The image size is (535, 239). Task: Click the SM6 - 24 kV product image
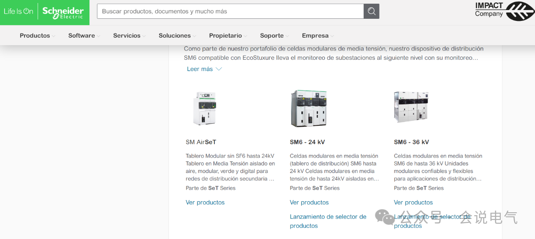[308, 108]
